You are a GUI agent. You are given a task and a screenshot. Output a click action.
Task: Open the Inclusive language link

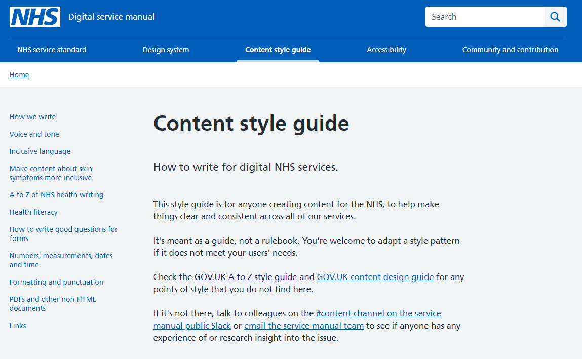pyautogui.click(x=40, y=151)
